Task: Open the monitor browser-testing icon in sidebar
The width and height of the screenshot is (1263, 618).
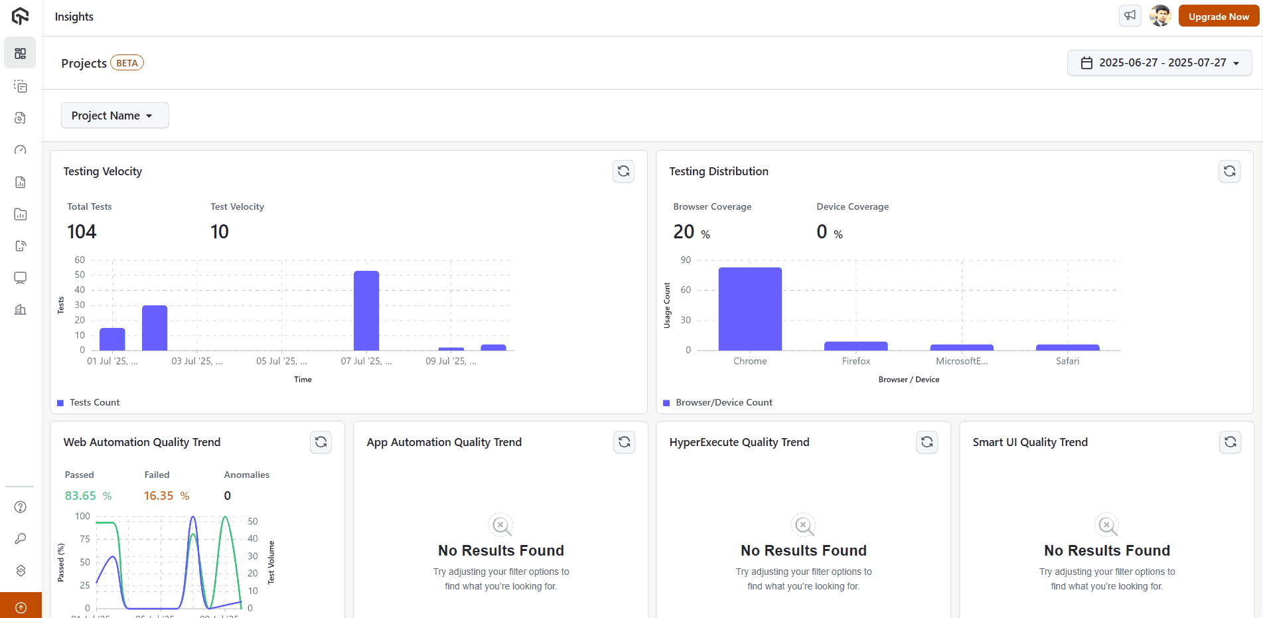Action: pos(20,277)
